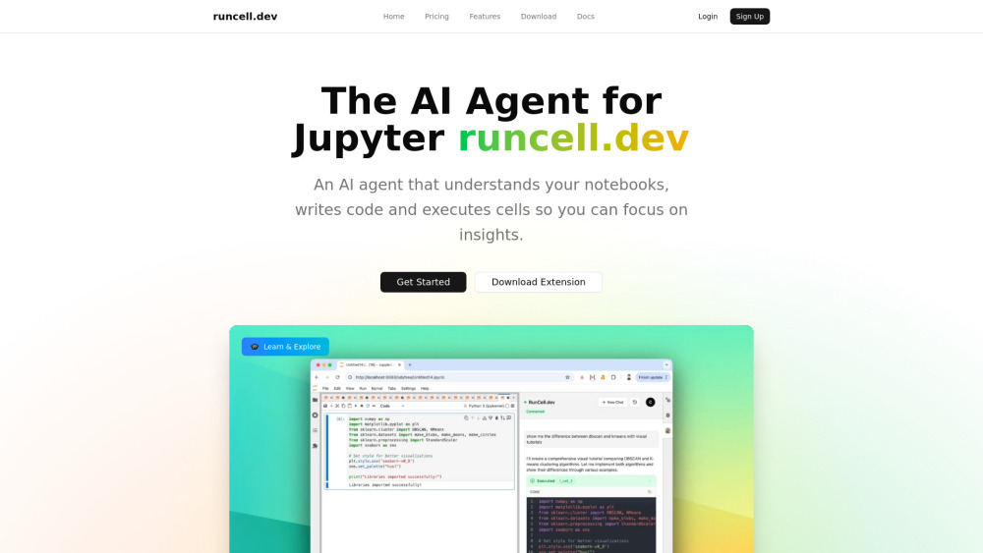Reload the page with the browser refresh icon
The image size is (983, 553).
[337, 377]
